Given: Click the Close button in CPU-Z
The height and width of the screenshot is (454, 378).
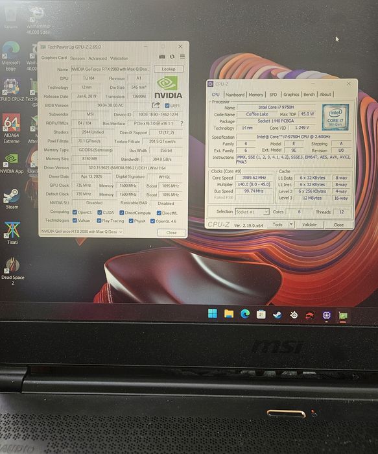Looking at the screenshot, I should pyautogui.click(x=338, y=224).
